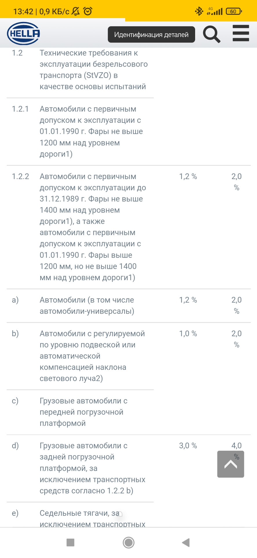Tap the home circle navigation button
The height and width of the screenshot is (558, 257).
128,542
